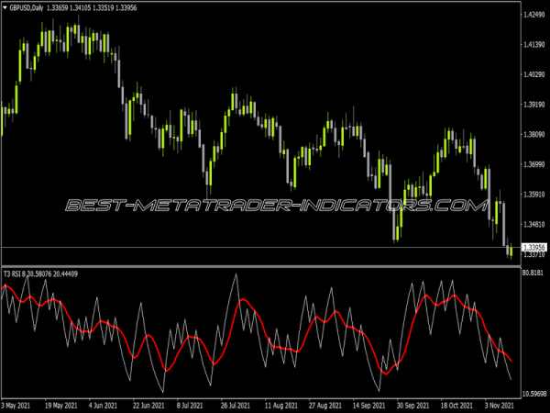Image resolution: width=550 pixels, height=413 pixels.
Task: Select the horizontal current price line
Action: tap(261, 248)
